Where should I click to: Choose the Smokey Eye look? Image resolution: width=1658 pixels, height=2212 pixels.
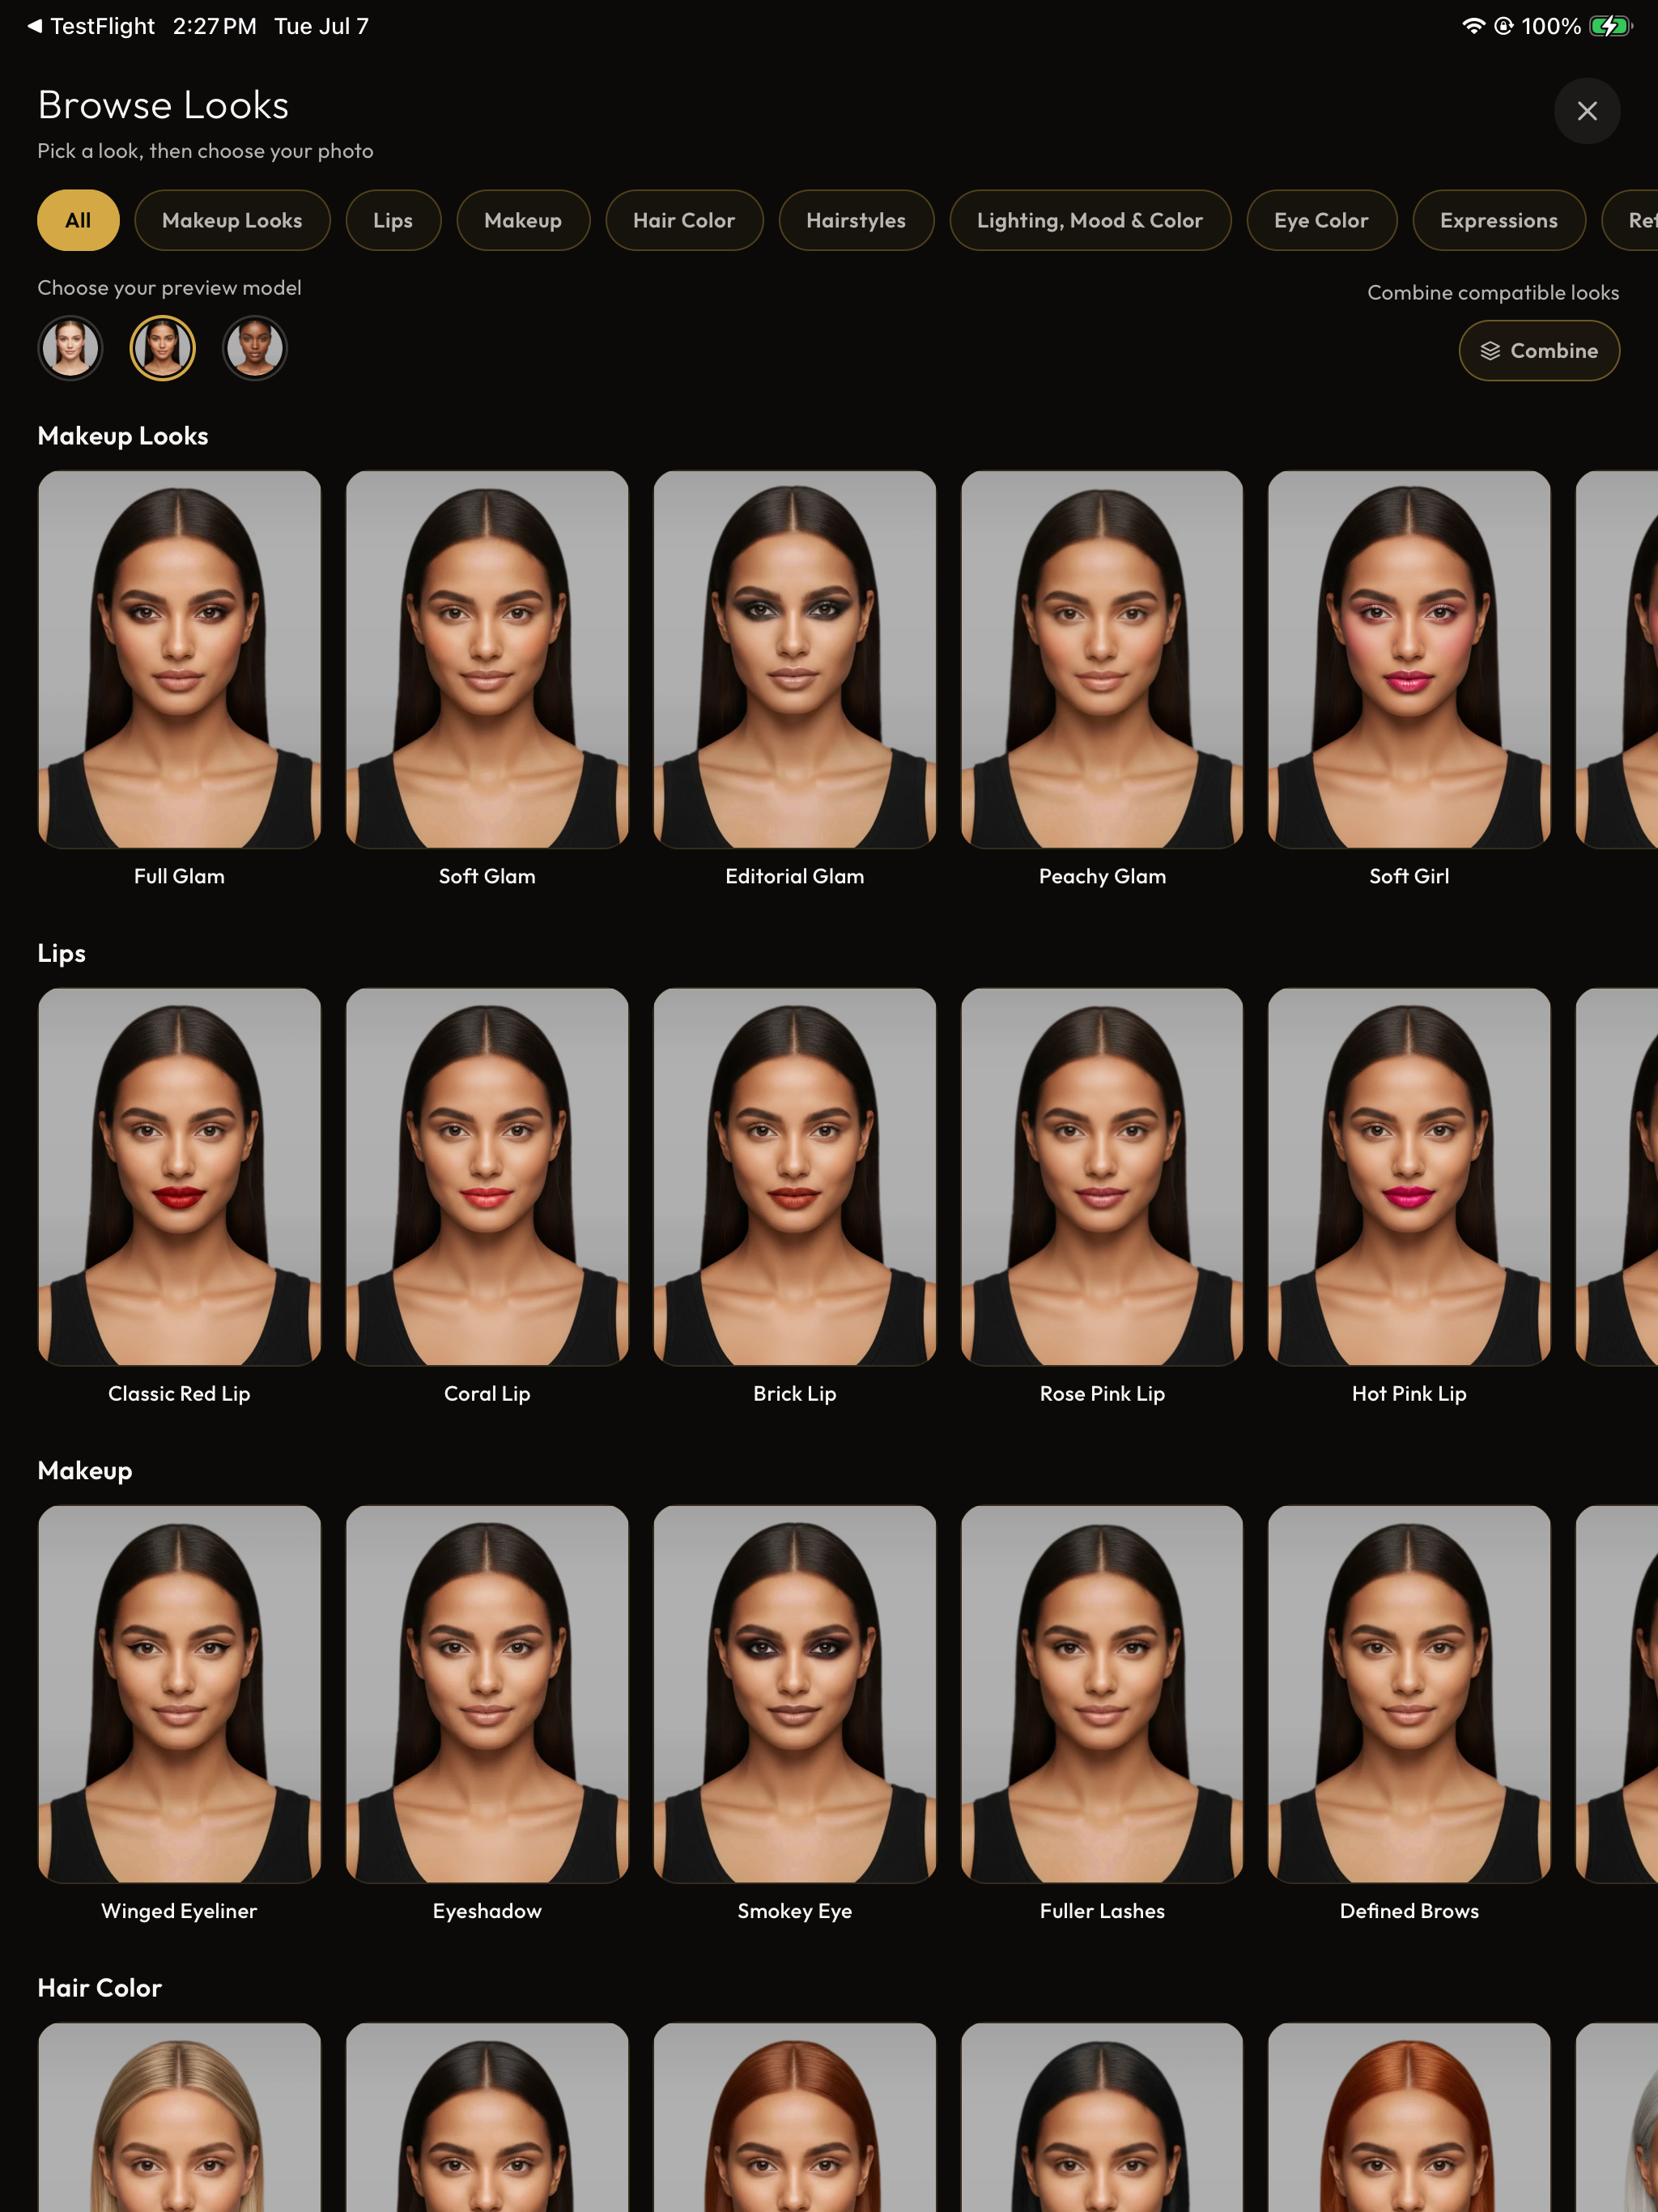click(795, 1694)
